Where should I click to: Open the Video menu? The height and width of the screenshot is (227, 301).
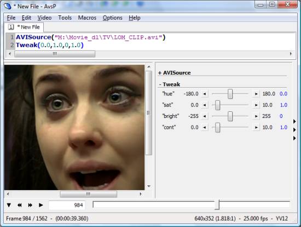(x=44, y=18)
